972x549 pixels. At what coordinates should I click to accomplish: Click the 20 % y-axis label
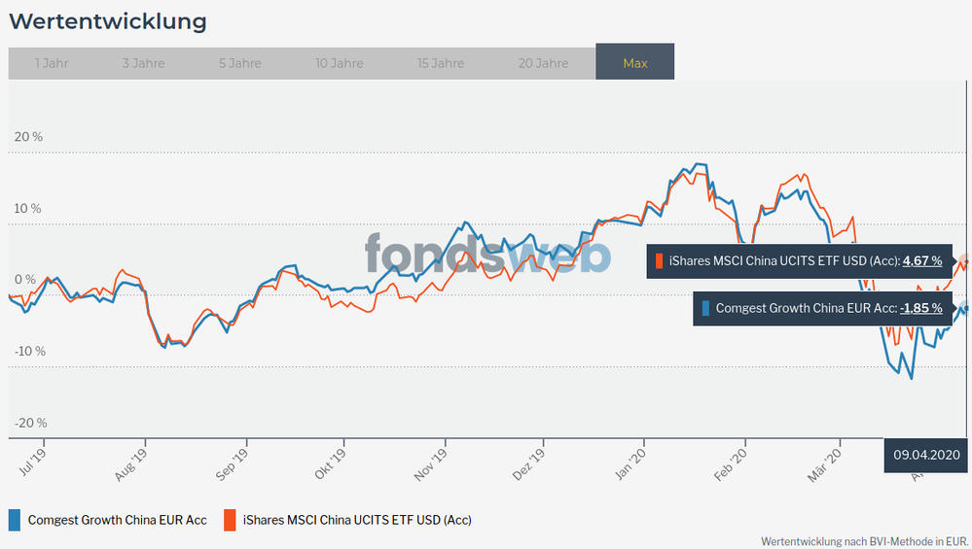29,137
